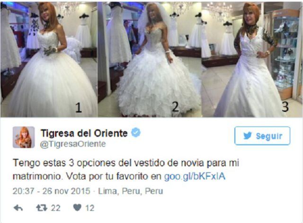
Task: Like the tweet with the heart icon
Action: tap(77, 207)
